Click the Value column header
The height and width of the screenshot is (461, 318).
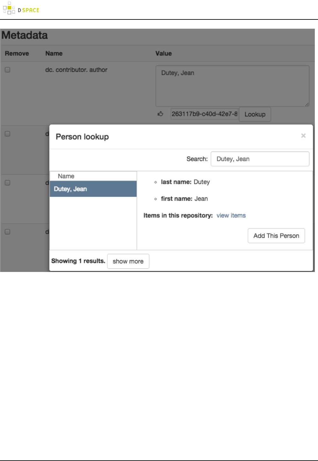pyautogui.click(x=163, y=54)
